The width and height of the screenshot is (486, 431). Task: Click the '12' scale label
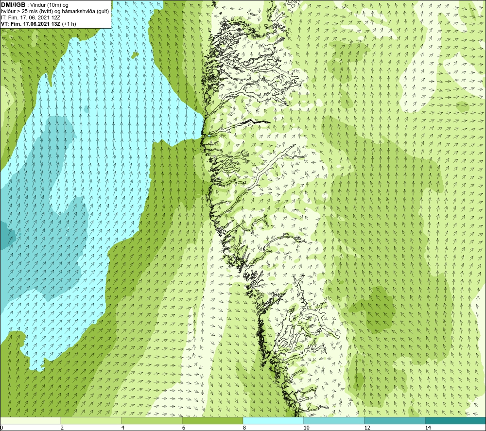[x=367, y=428]
